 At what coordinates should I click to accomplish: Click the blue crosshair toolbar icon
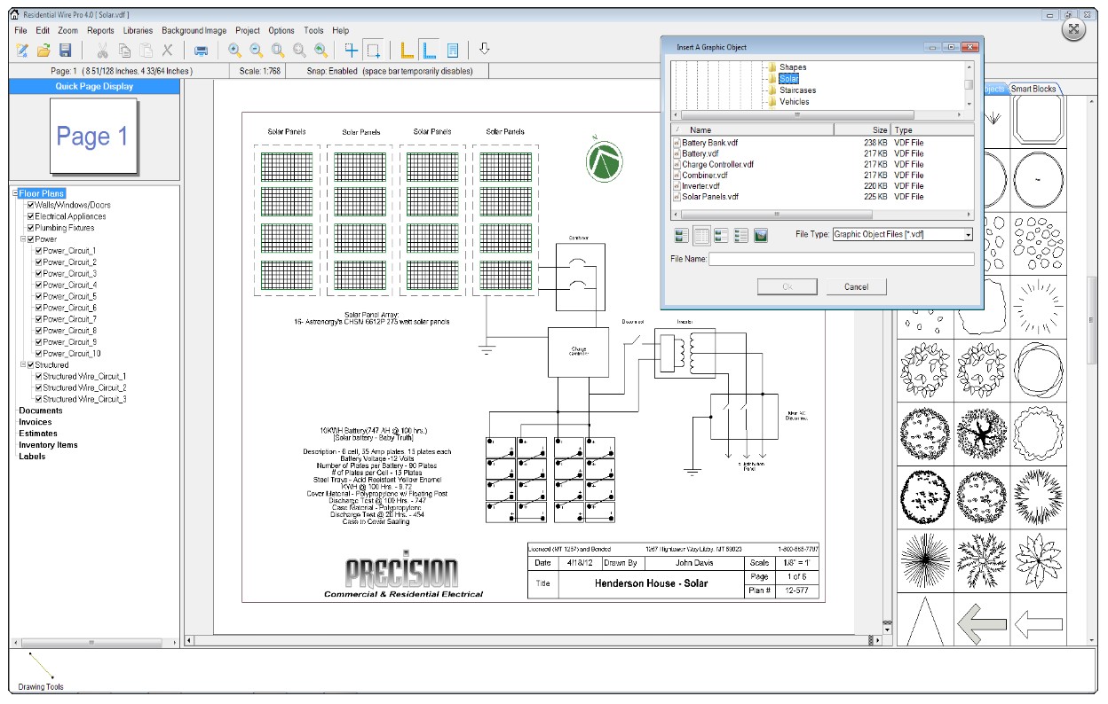352,51
